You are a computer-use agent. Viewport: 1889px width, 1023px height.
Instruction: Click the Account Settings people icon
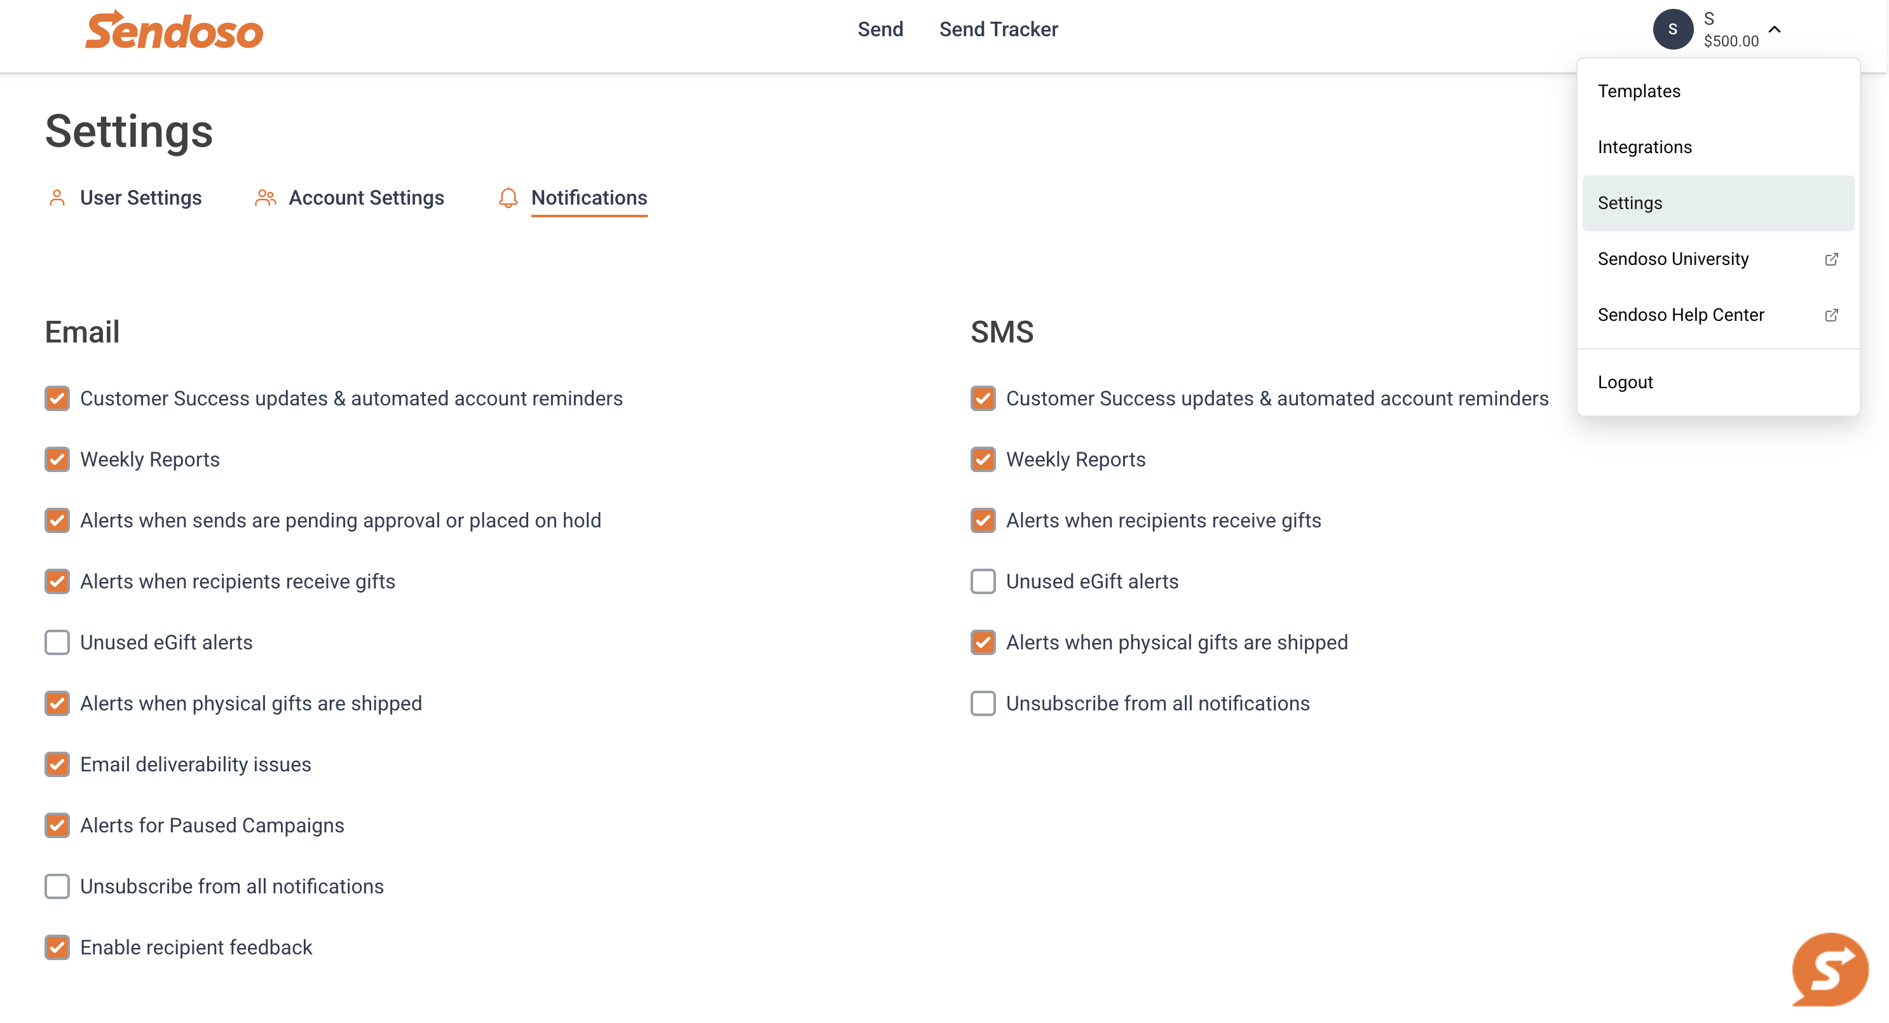click(x=266, y=198)
